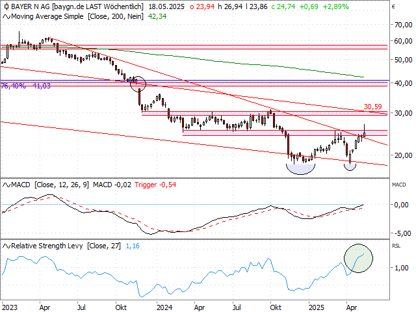Click Moving Average Simple indicator label

coord(47,16)
